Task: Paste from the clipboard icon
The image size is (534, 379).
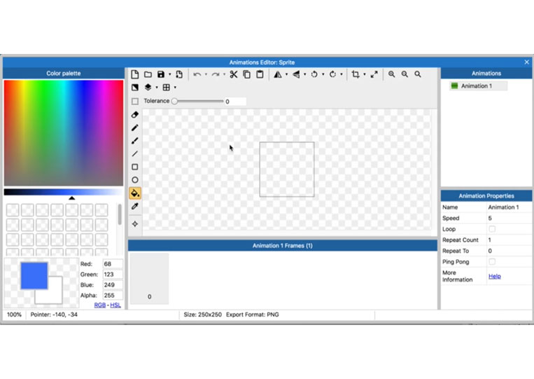Action: click(260, 74)
